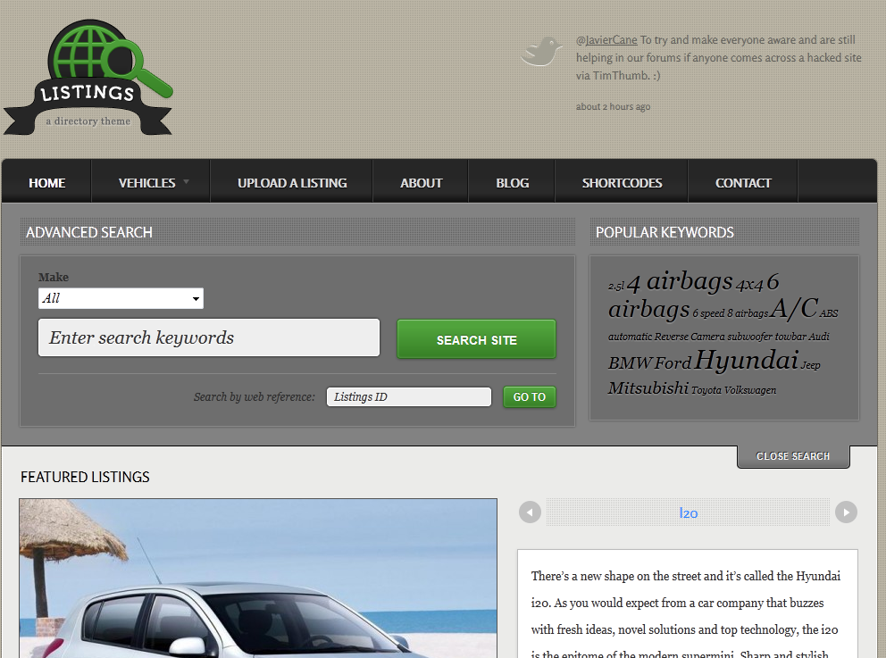Open the Make dropdown set to All
886x658 pixels.
(x=121, y=298)
